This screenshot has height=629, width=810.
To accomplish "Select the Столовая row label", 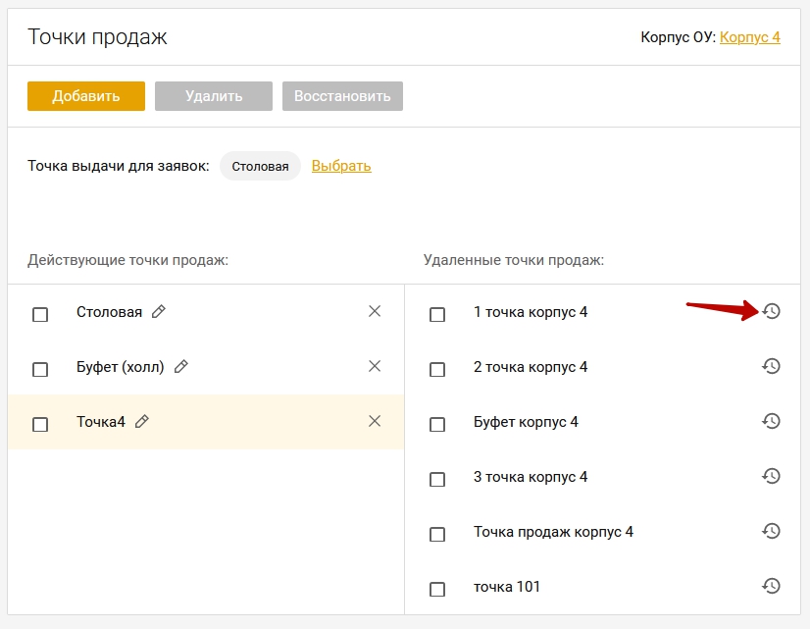I will tap(109, 312).
